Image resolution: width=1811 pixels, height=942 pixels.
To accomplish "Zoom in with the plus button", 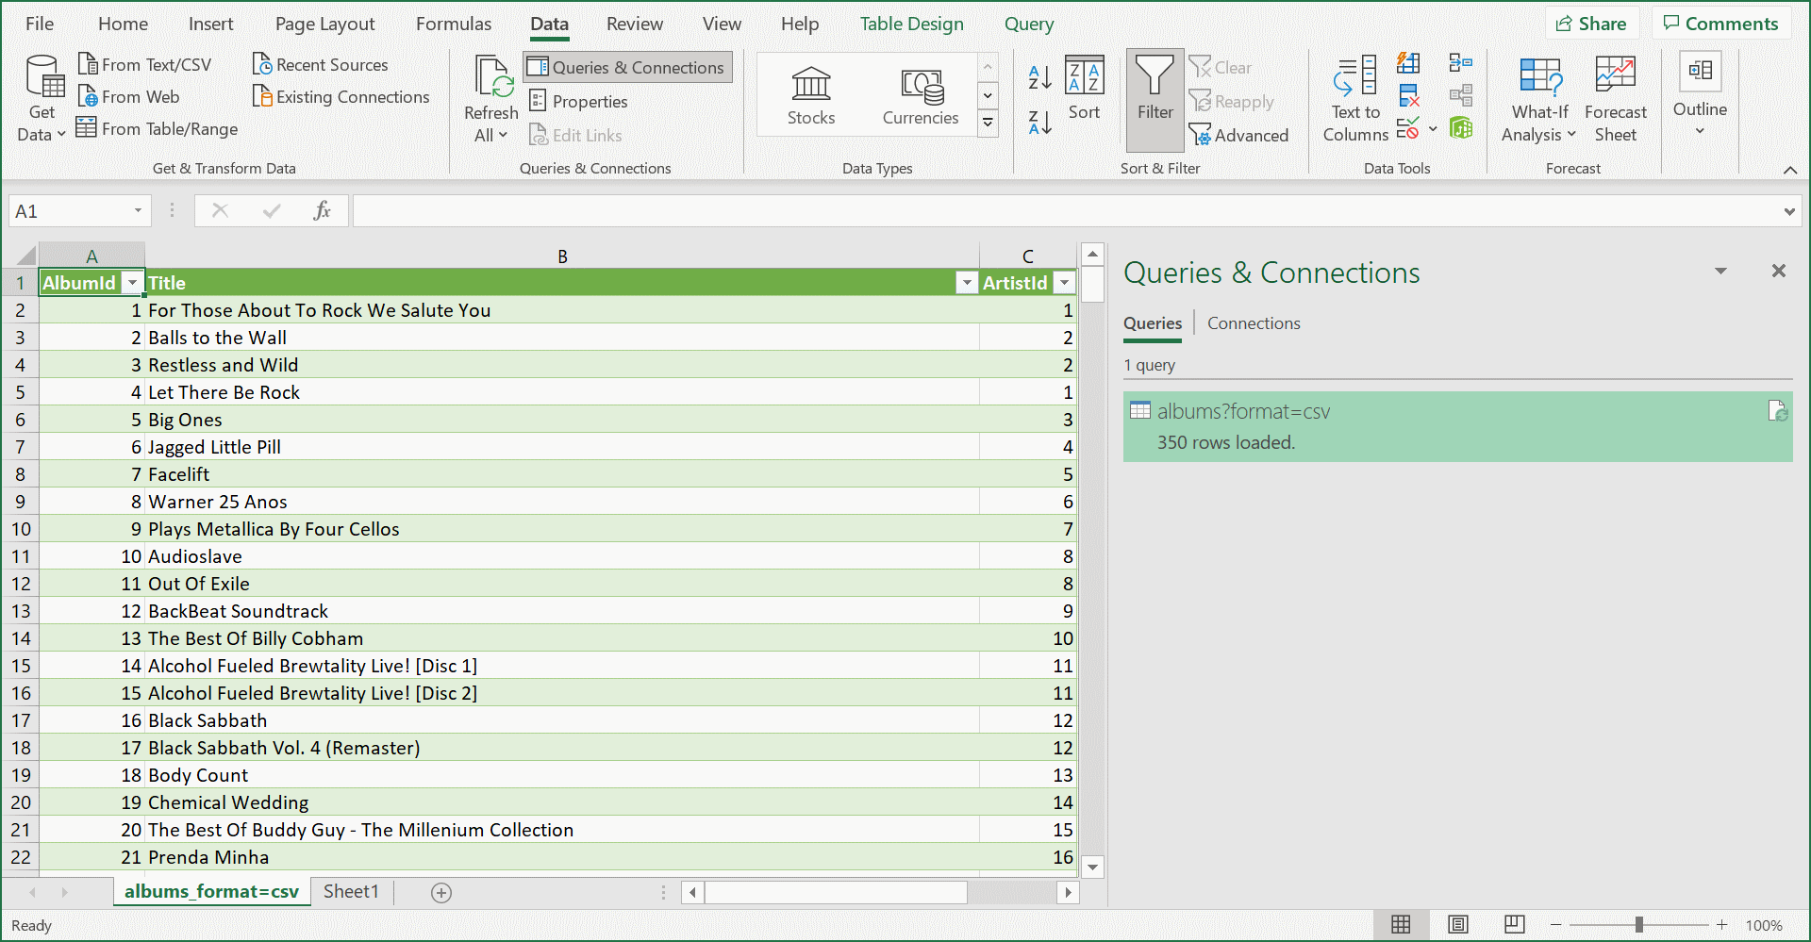I will 1722,925.
